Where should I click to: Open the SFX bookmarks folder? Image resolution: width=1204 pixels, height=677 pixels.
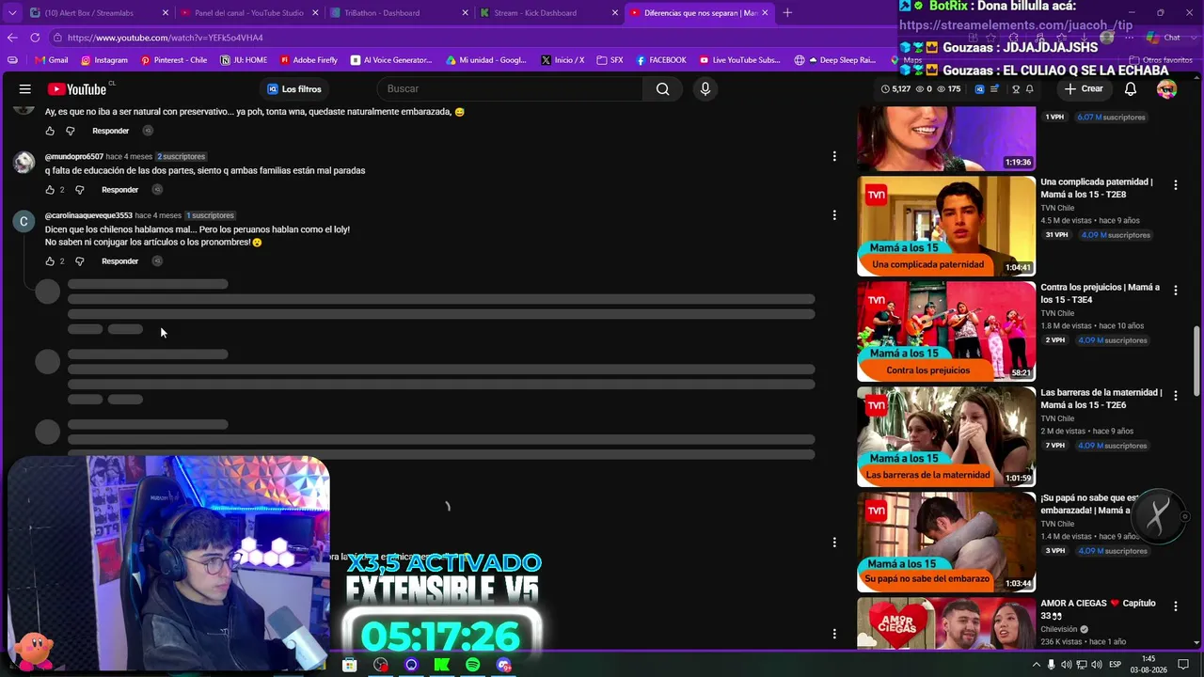coord(610,60)
